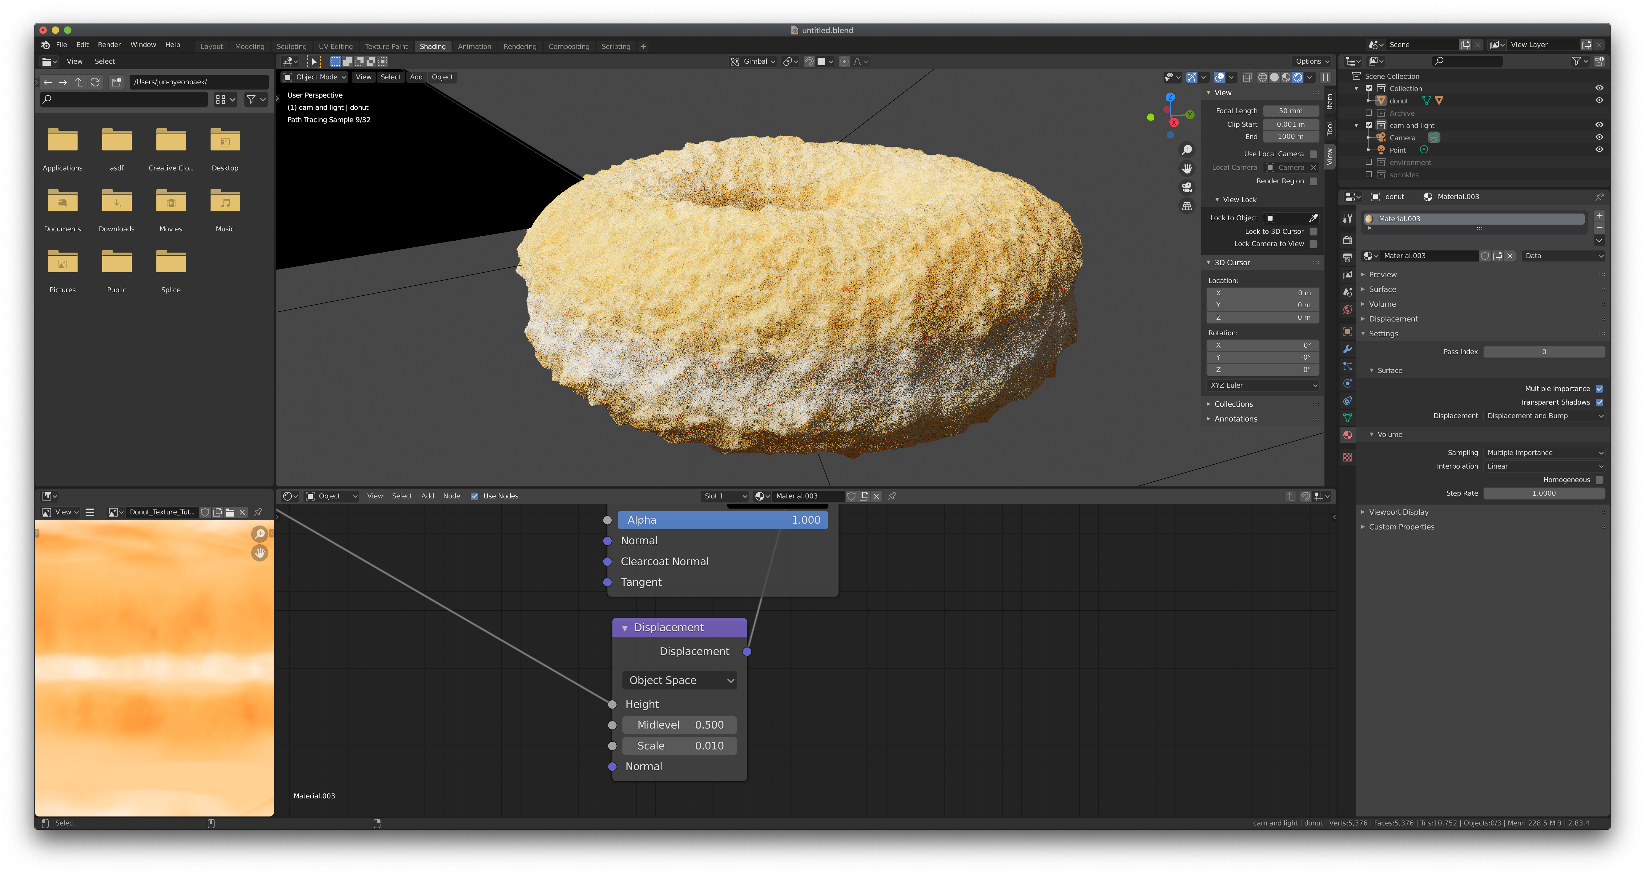
Task: Open the Render menu
Action: coord(109,45)
